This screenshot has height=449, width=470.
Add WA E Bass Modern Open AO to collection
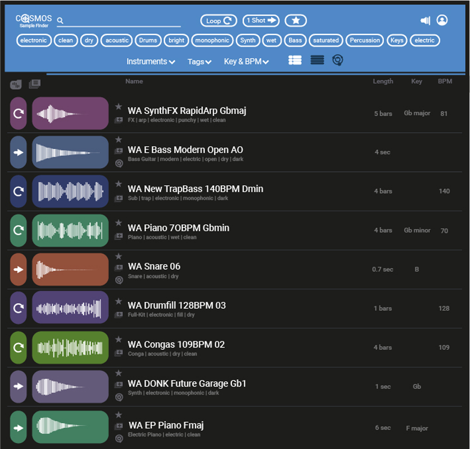tap(119, 151)
